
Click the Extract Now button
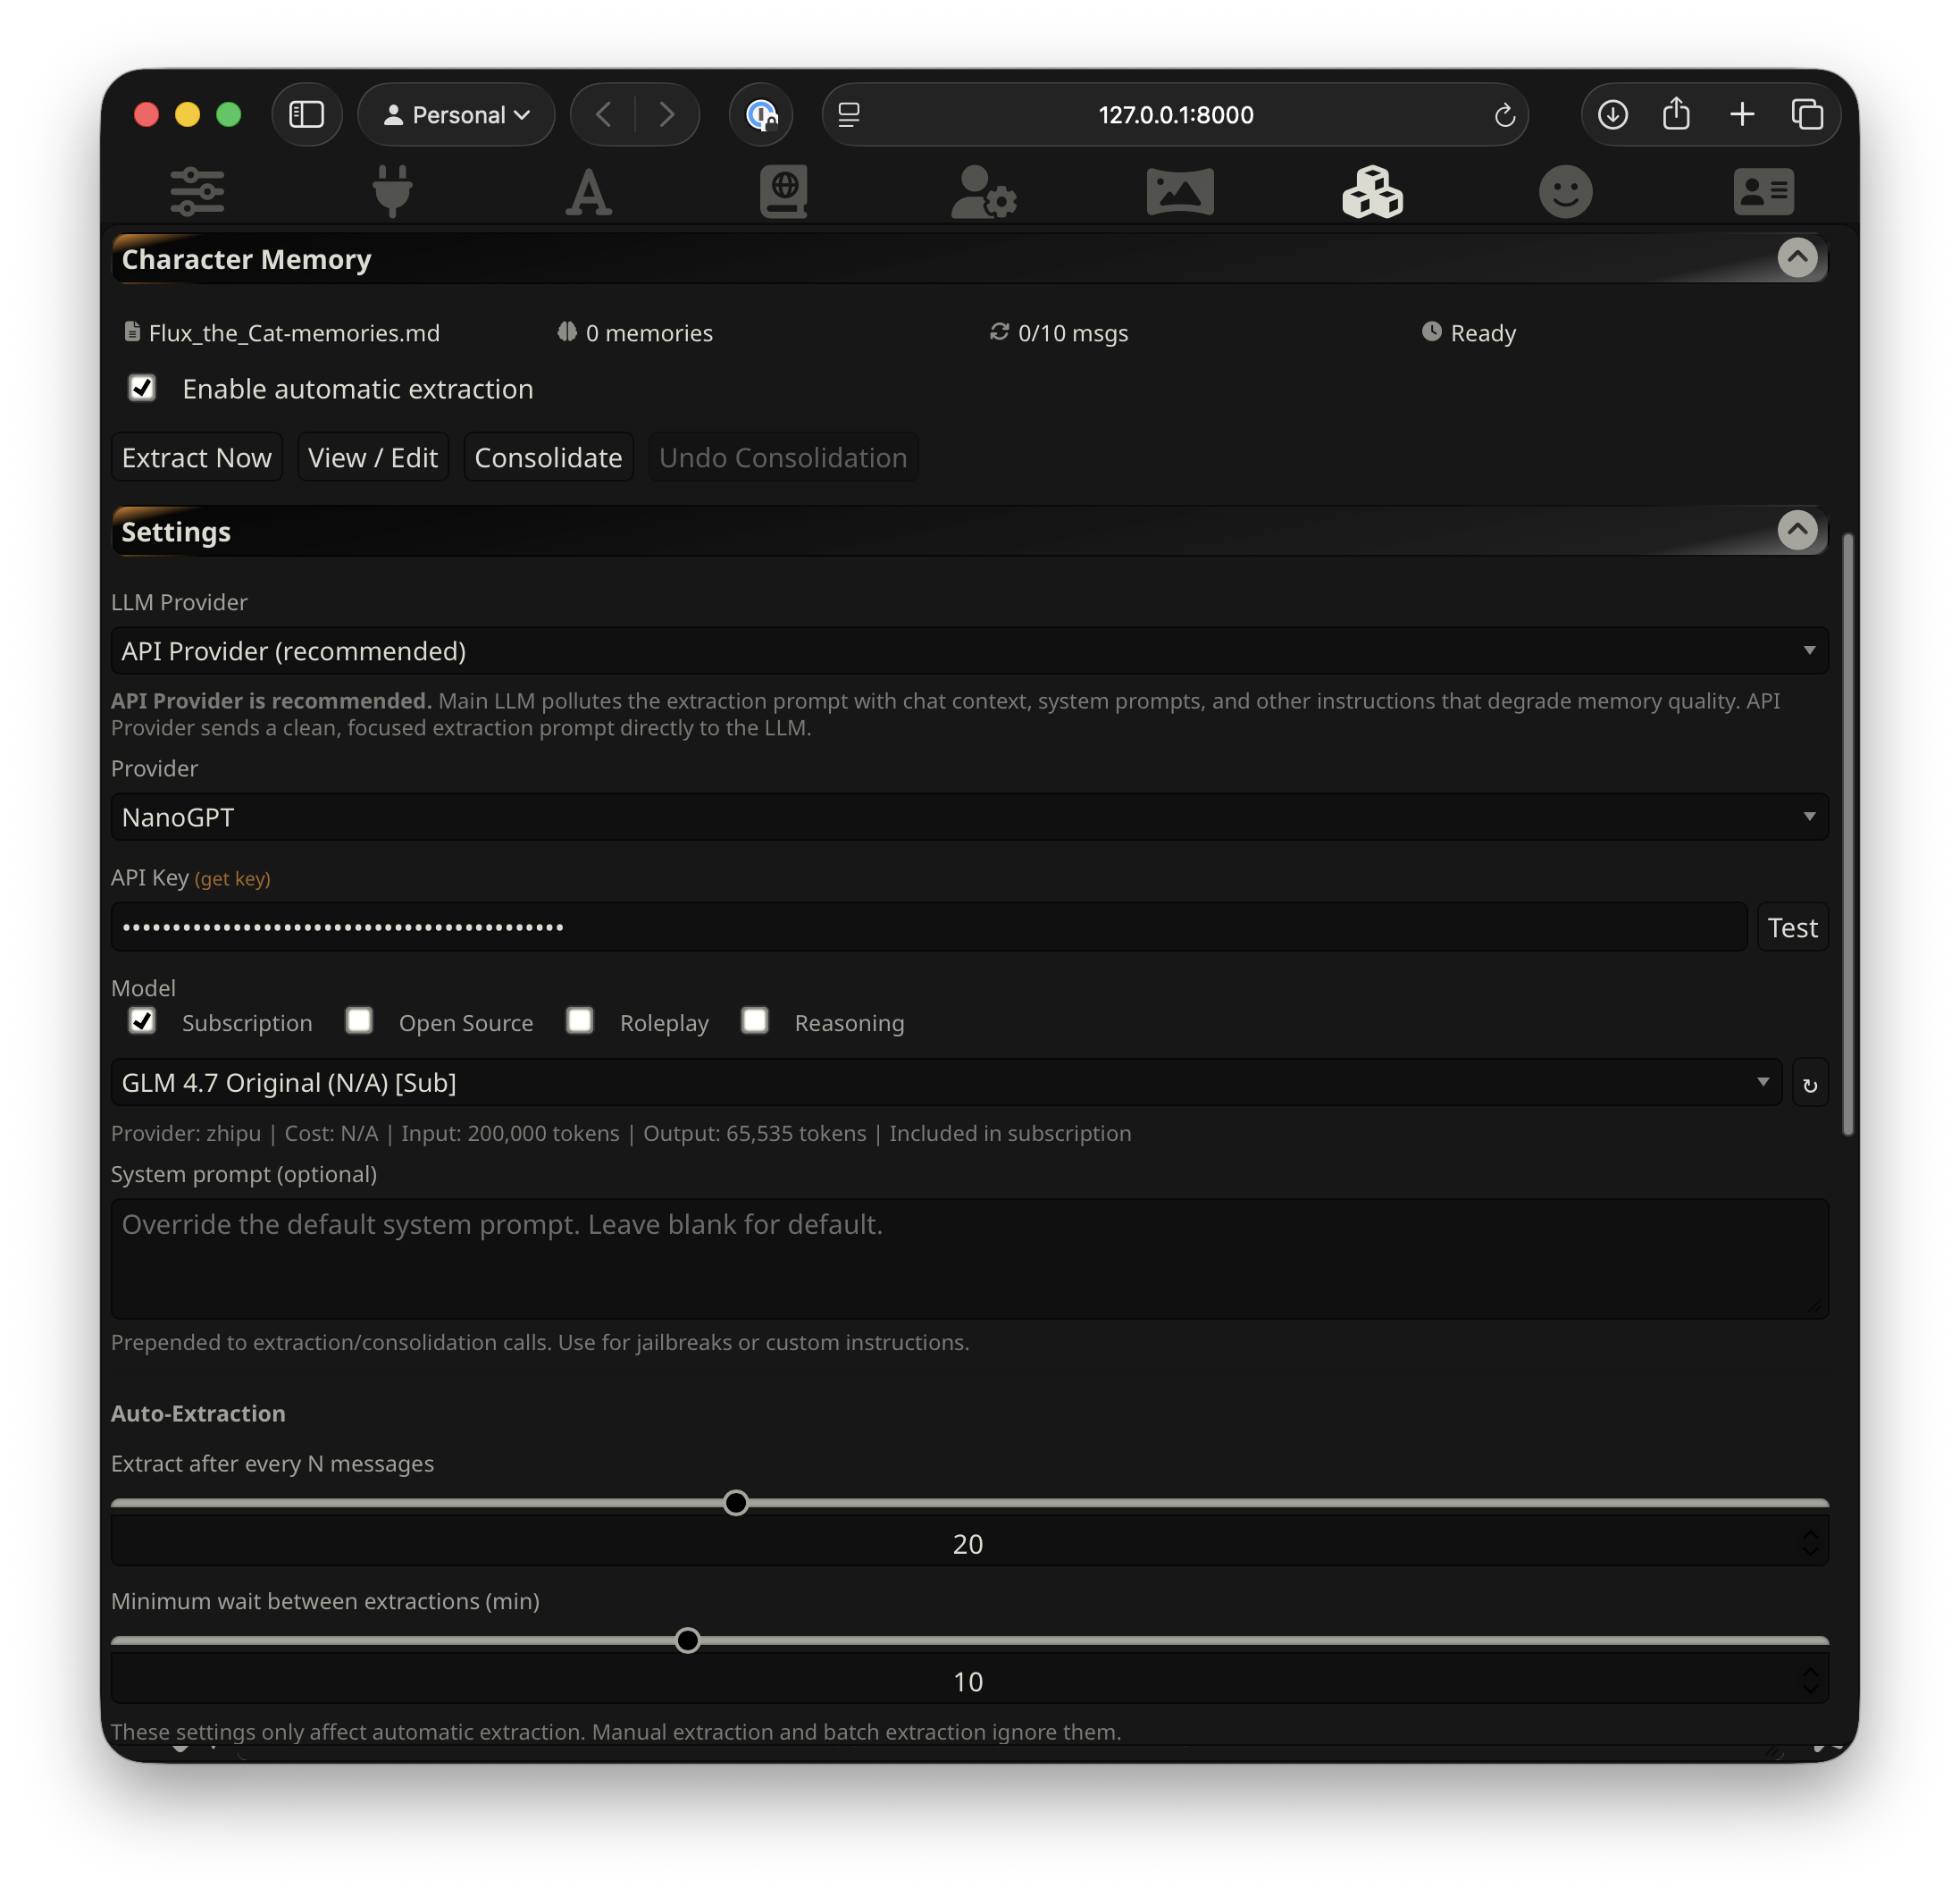[x=197, y=458]
